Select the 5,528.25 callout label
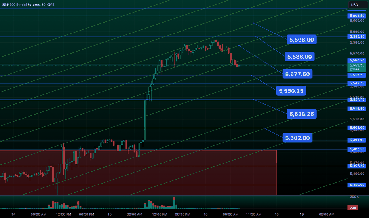The image size is (369, 218). [x=301, y=114]
